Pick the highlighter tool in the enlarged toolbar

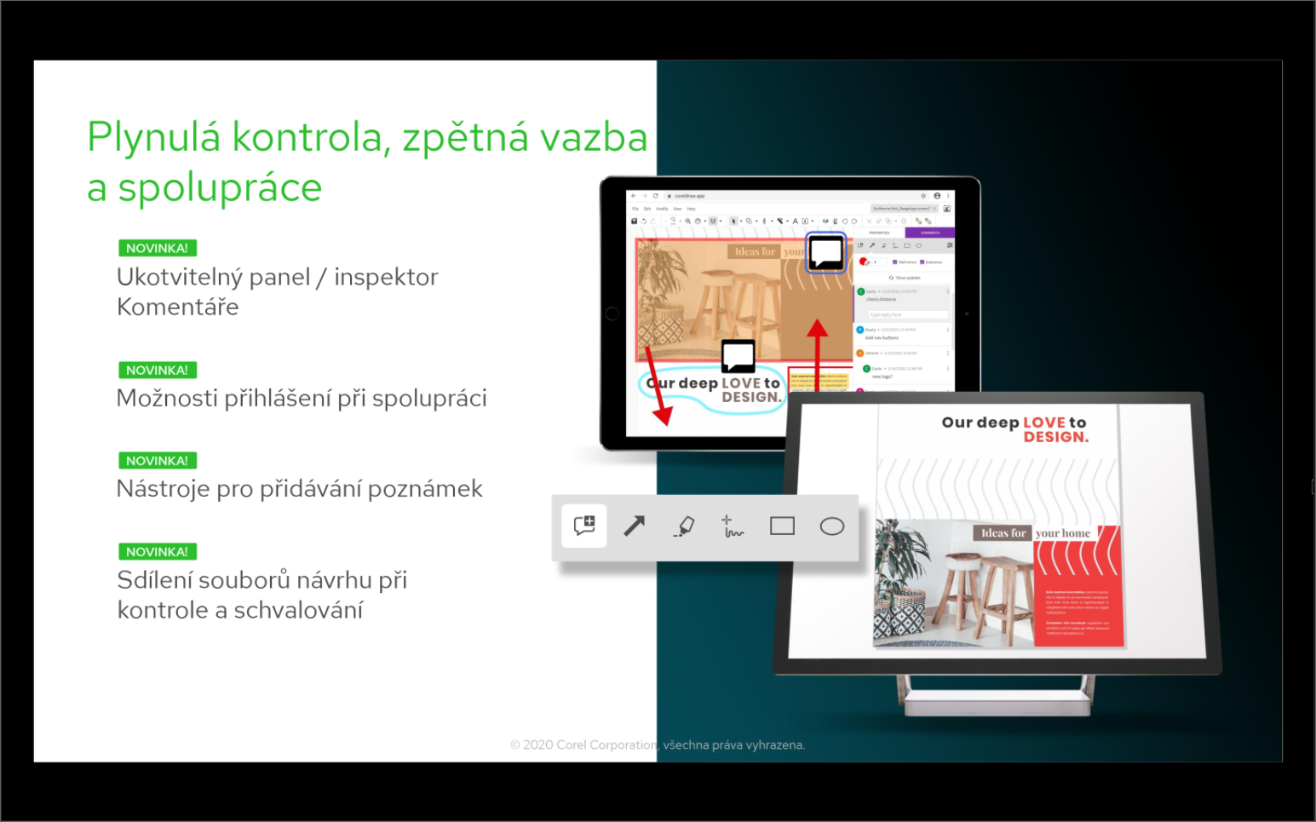[x=684, y=526]
